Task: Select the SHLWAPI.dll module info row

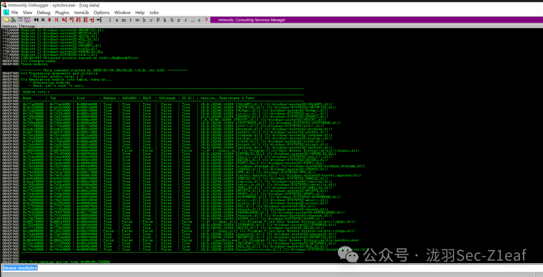Action: point(176,104)
